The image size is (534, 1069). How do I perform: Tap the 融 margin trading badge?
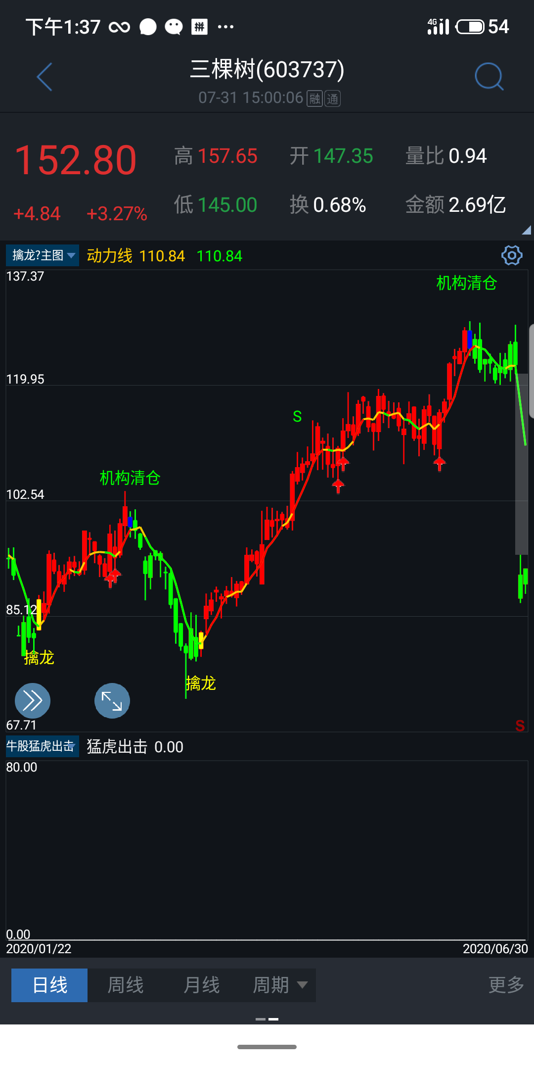(x=315, y=98)
